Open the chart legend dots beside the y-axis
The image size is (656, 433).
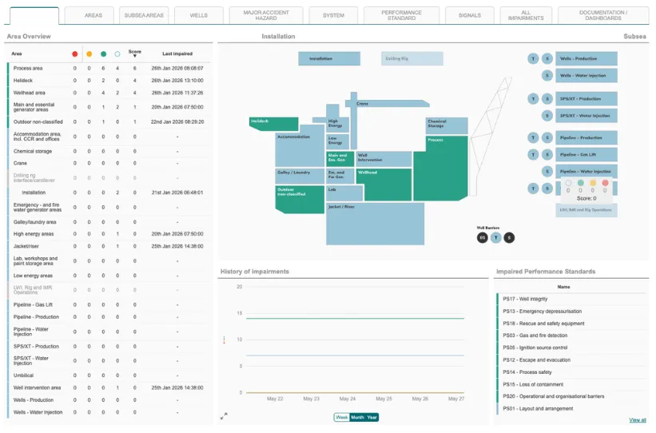[225, 340]
